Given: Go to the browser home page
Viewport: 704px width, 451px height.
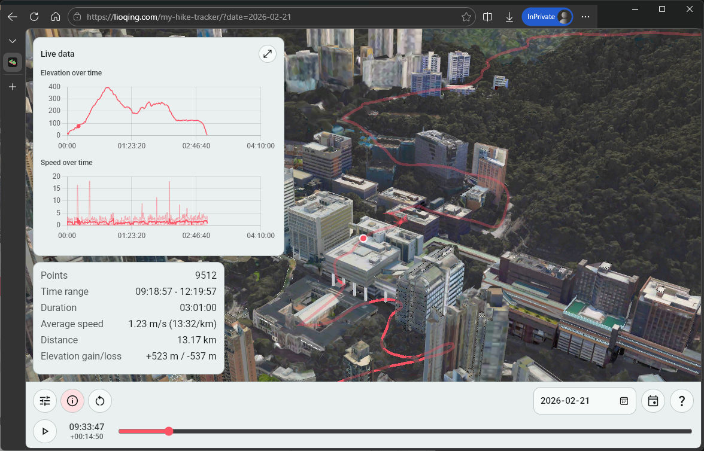Looking at the screenshot, I should [x=56, y=17].
